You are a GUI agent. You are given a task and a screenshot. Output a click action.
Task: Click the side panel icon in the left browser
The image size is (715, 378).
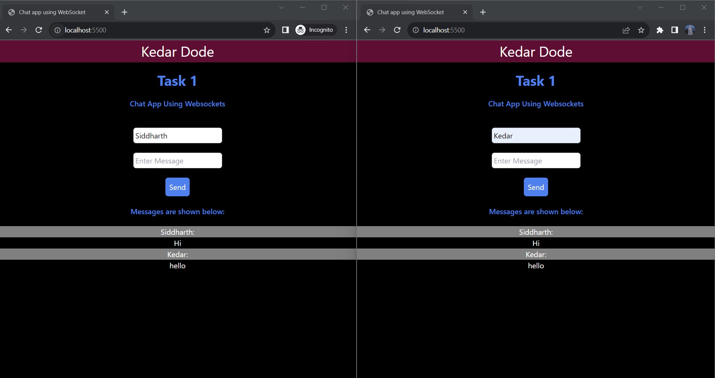(x=285, y=30)
